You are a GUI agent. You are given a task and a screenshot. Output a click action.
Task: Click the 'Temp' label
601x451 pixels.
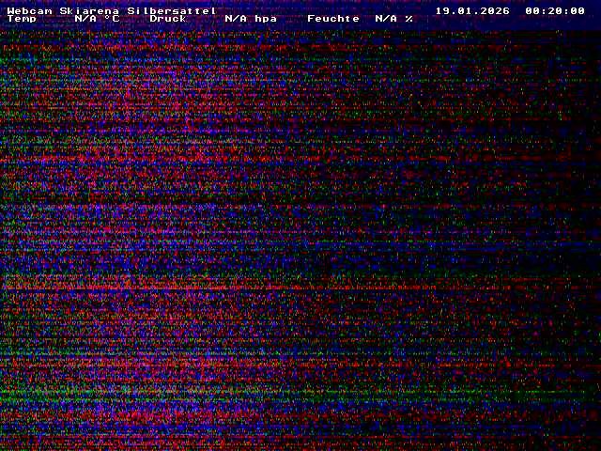[22, 19]
